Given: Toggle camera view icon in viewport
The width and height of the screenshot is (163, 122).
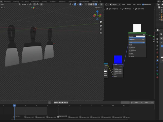Looking at the screenshot, I should coord(101,29).
